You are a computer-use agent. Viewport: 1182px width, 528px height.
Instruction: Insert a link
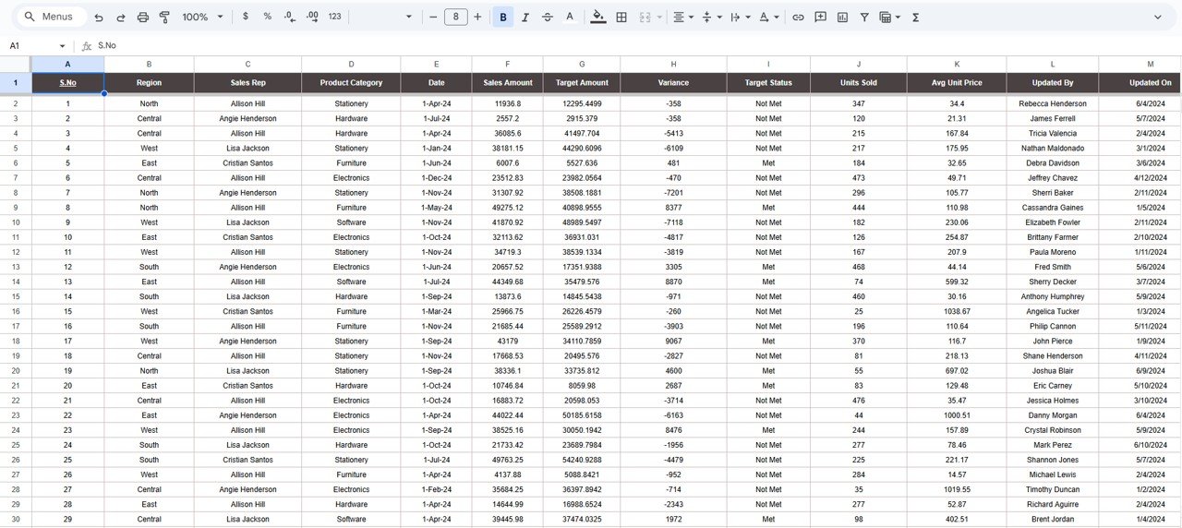(x=798, y=17)
